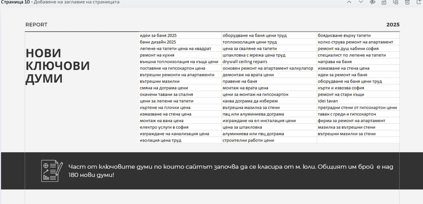This screenshot has width=423, height=204.
Task: Duplicate page 10
Action: [x=395, y=2]
